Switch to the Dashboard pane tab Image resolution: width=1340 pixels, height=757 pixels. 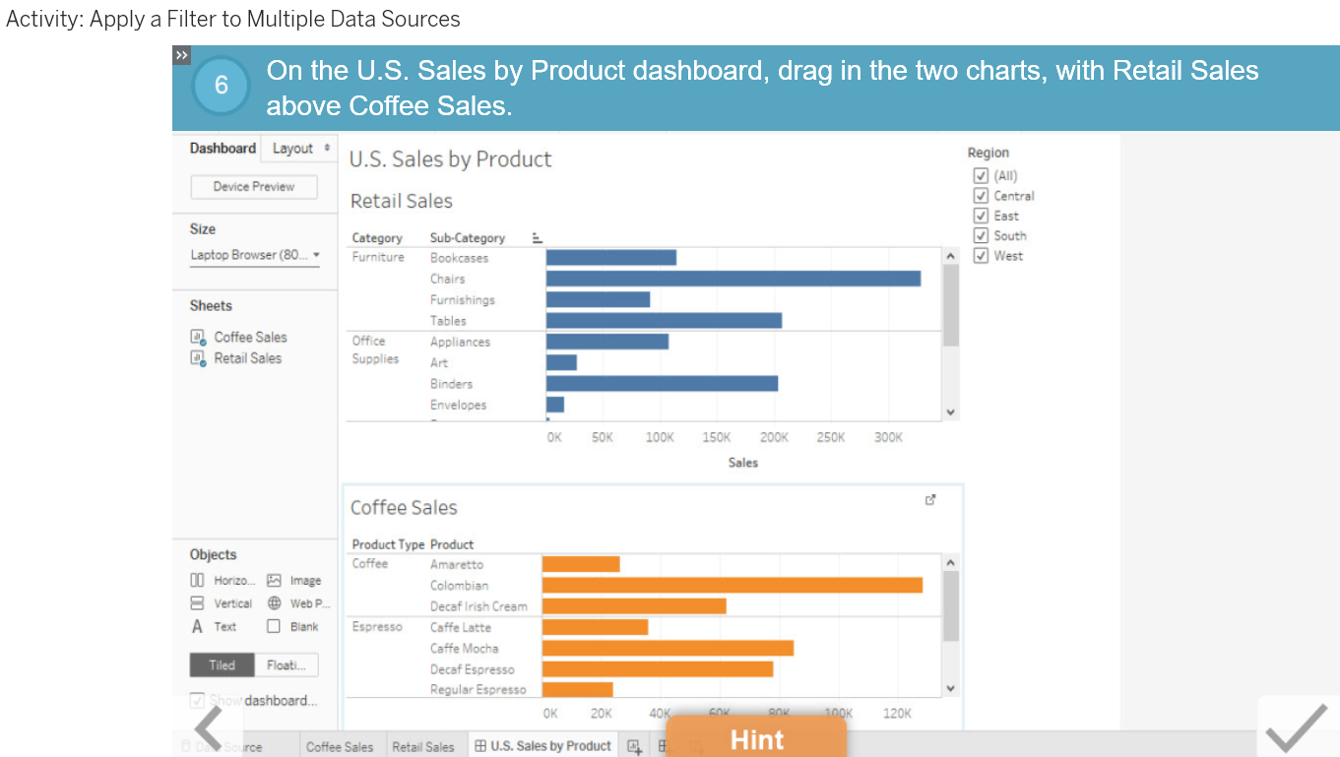pos(223,149)
